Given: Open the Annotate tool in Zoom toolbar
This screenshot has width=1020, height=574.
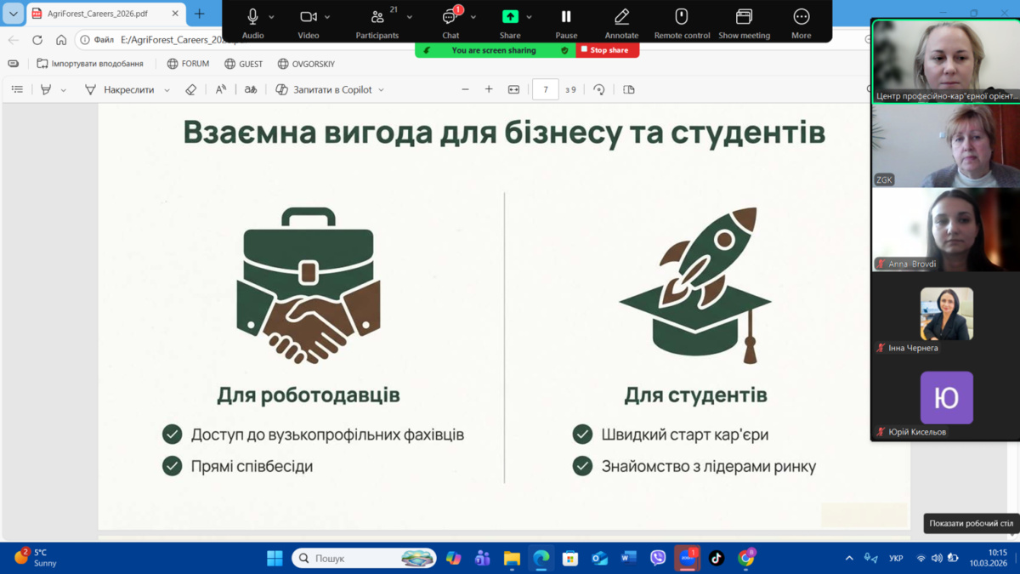Looking at the screenshot, I should [x=621, y=22].
